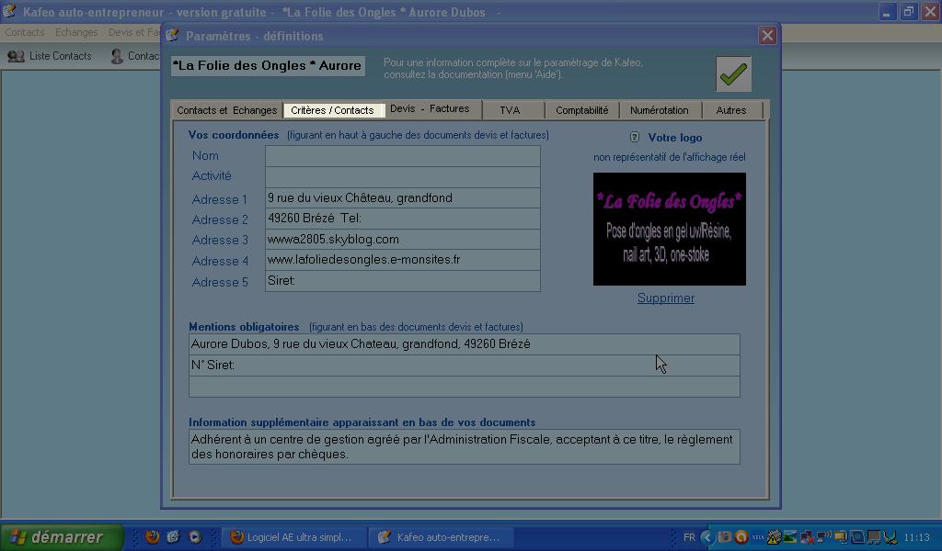Click the Kafeo icon in the dialog title bar
Screen dimensions: 942x551
coord(173,36)
